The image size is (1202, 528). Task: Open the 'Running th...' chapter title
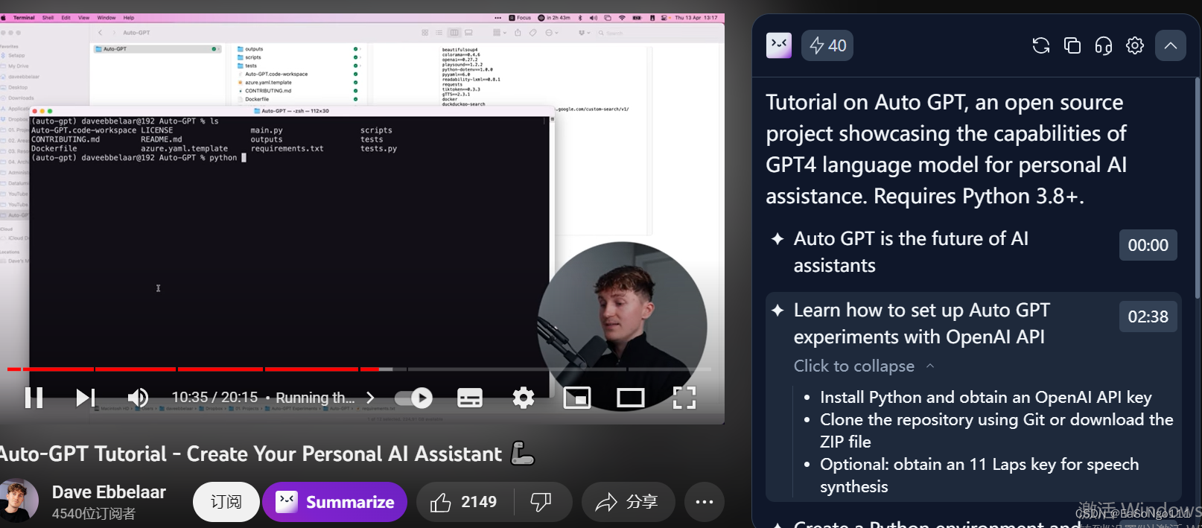click(315, 398)
